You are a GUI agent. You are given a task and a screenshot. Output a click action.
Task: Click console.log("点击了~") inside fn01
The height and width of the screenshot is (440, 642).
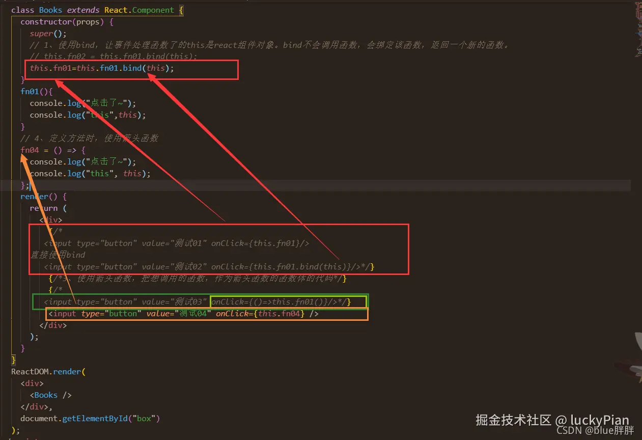coord(83,103)
